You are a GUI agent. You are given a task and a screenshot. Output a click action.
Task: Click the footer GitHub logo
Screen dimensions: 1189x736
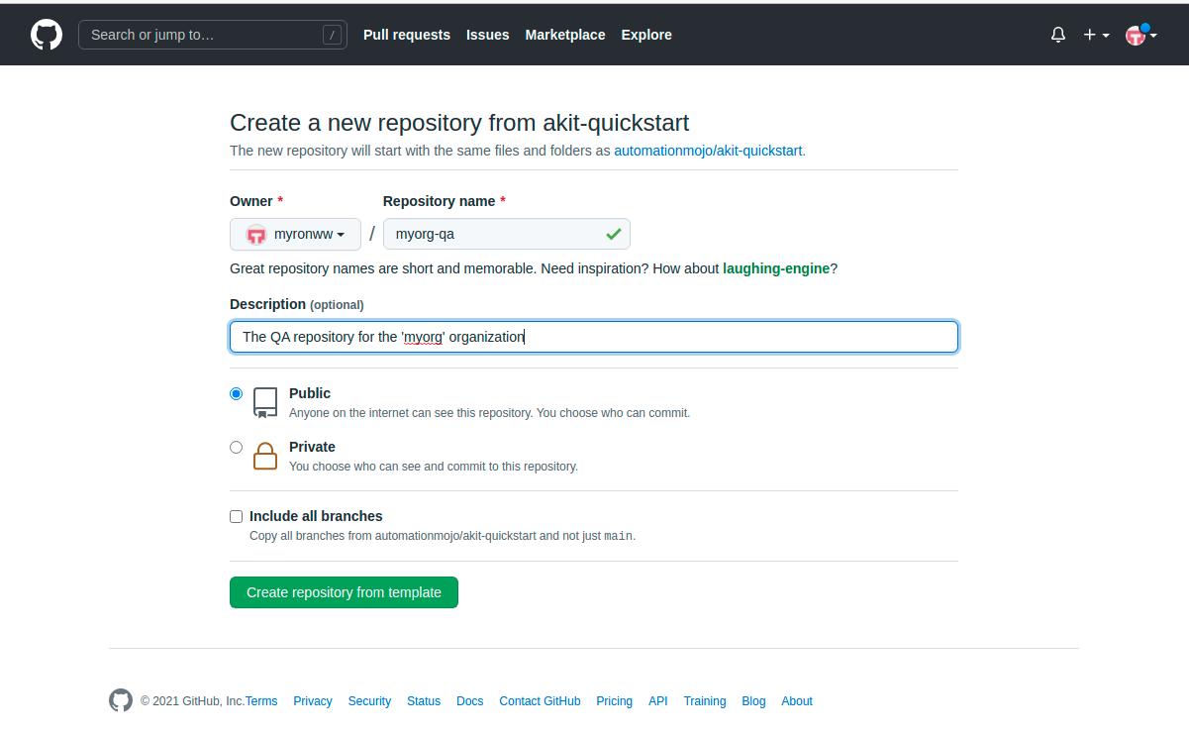tap(120, 700)
